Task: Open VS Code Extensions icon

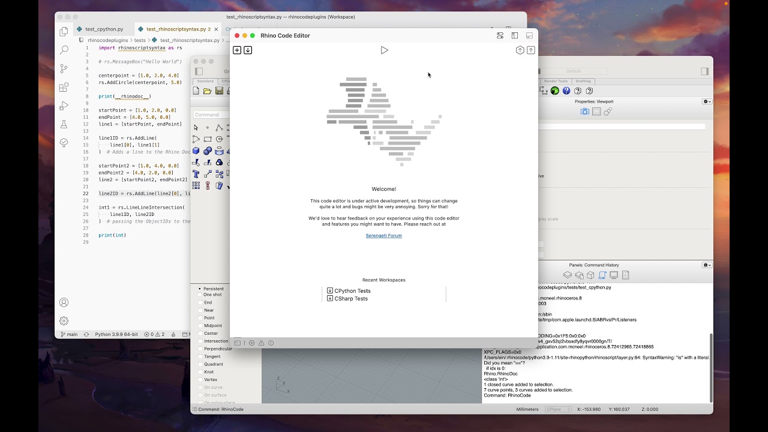Action: coord(64,88)
